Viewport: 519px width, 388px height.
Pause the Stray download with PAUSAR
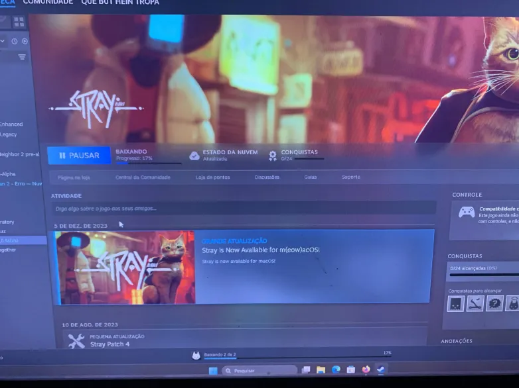79,156
